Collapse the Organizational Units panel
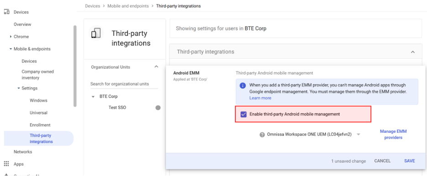 point(156,67)
